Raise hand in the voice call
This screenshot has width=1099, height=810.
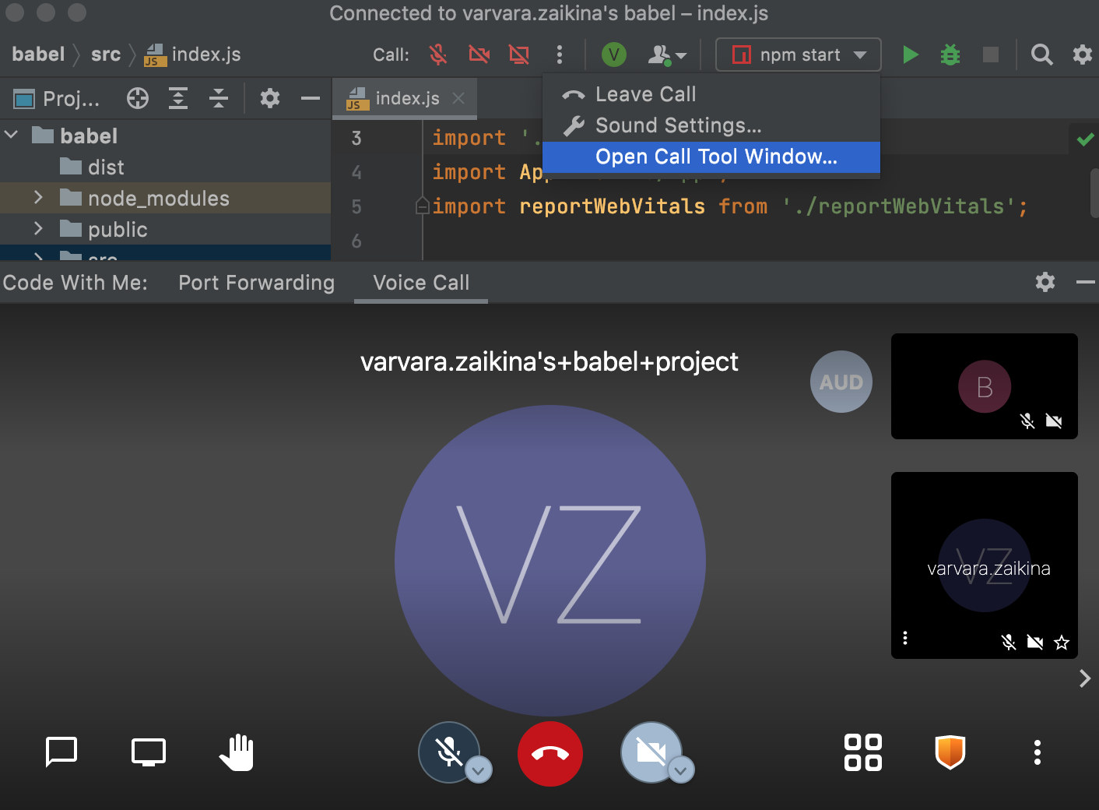[236, 752]
